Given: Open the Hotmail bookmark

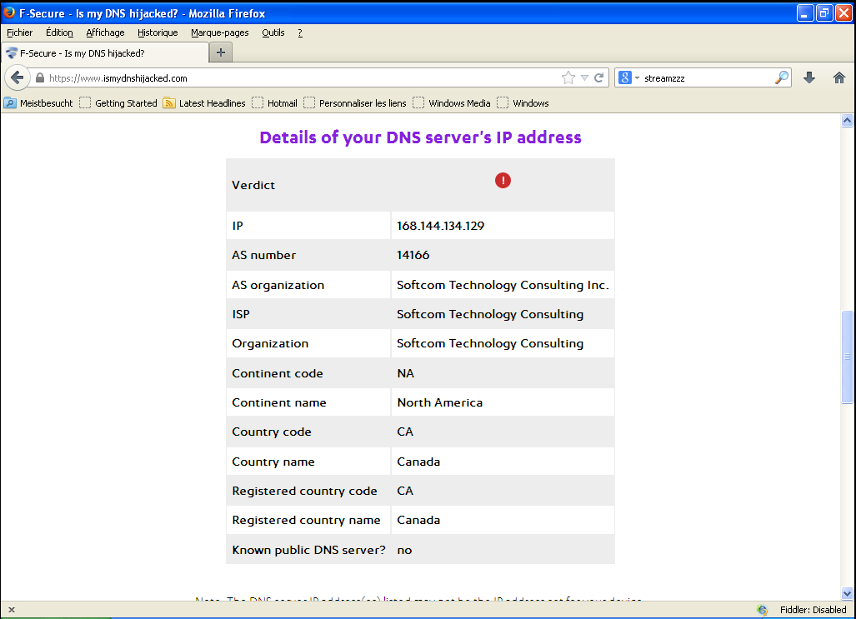Looking at the screenshot, I should [x=274, y=103].
